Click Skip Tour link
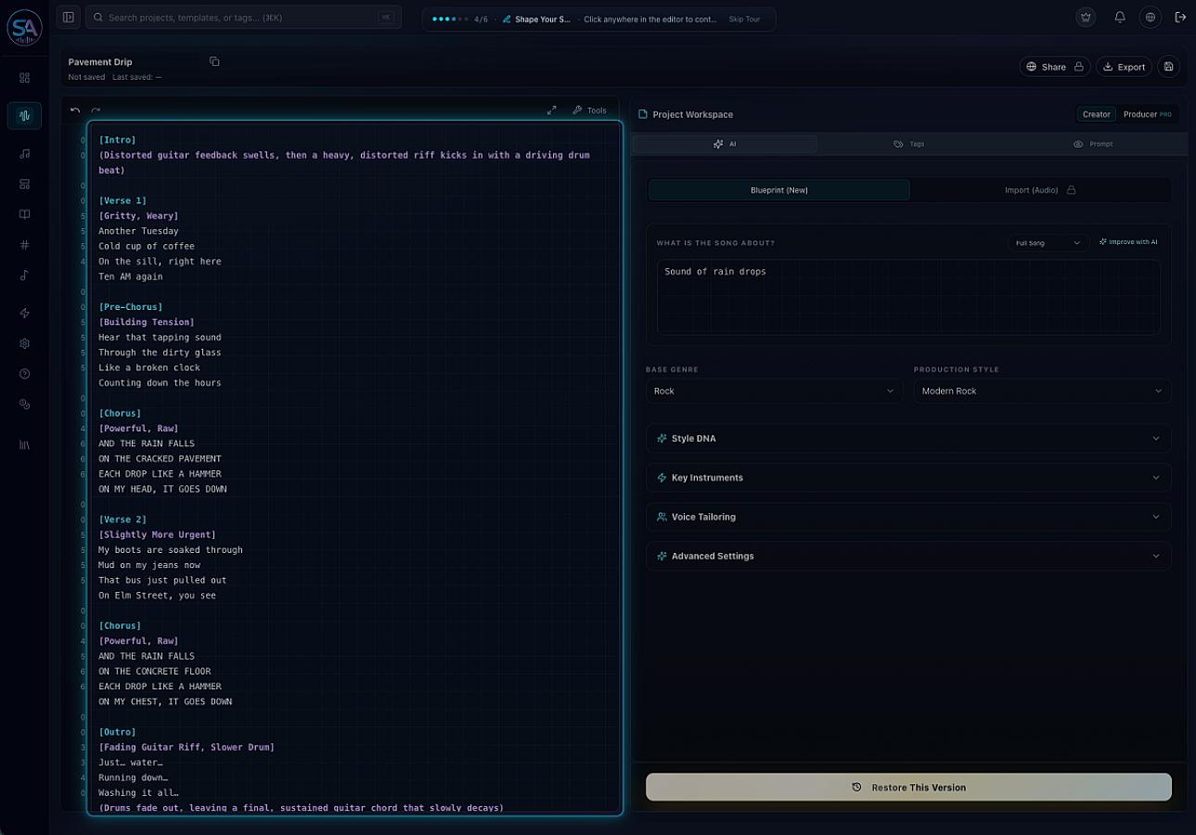 point(744,19)
